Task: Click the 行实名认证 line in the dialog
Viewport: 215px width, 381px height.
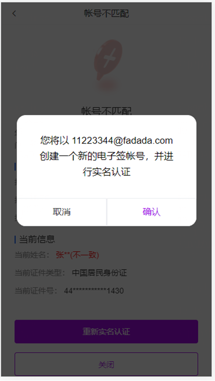Action: (107, 172)
